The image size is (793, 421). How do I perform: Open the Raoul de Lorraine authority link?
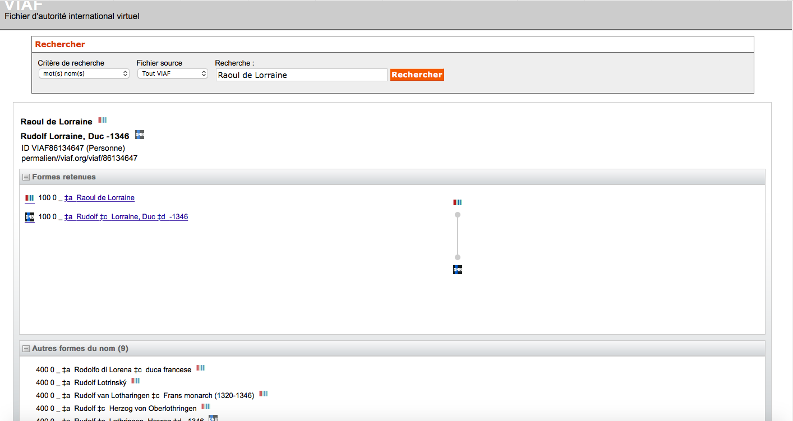(x=99, y=198)
